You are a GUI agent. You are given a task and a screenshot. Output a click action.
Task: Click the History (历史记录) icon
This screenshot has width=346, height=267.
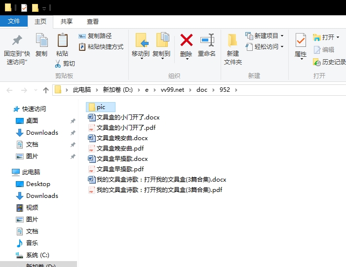[317, 62]
